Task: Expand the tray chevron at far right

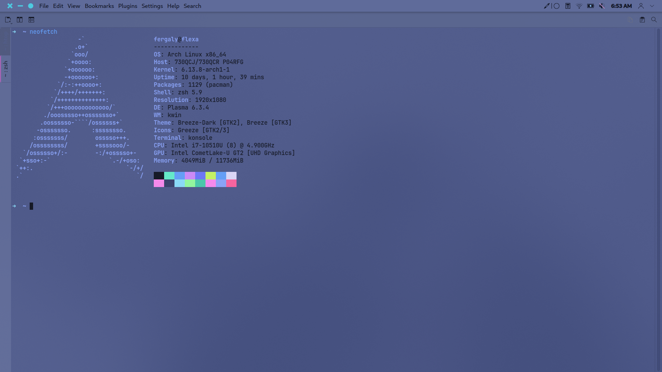Action: point(652,6)
